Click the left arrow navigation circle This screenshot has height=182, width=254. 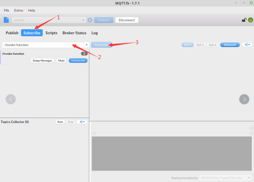pos(11,99)
